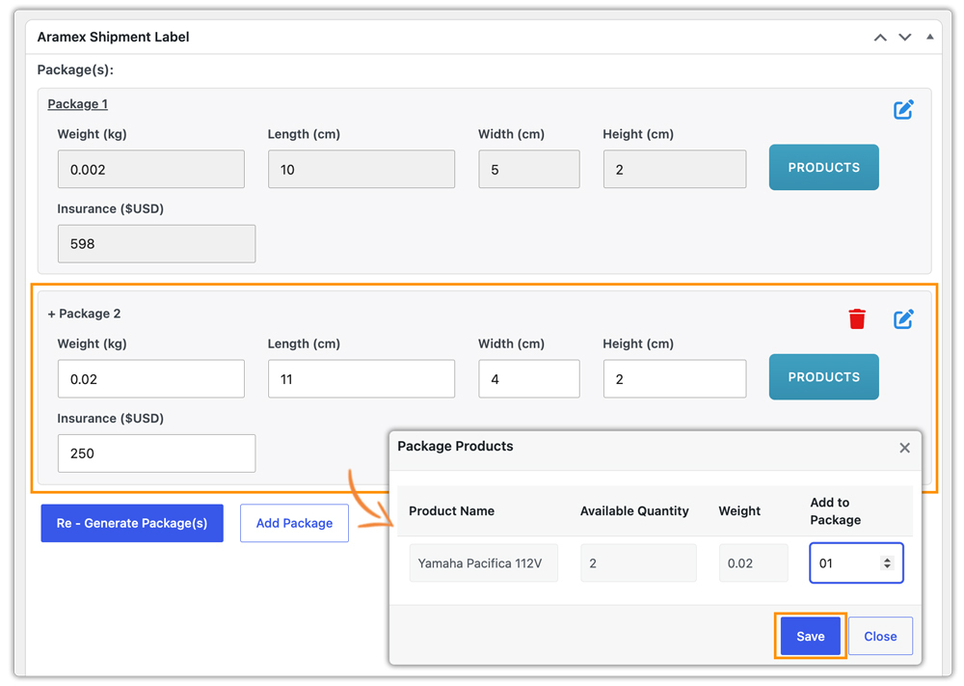Viewport: 964px width, 686px height.
Task: Close the Package Products dialog with X
Action: point(904,448)
